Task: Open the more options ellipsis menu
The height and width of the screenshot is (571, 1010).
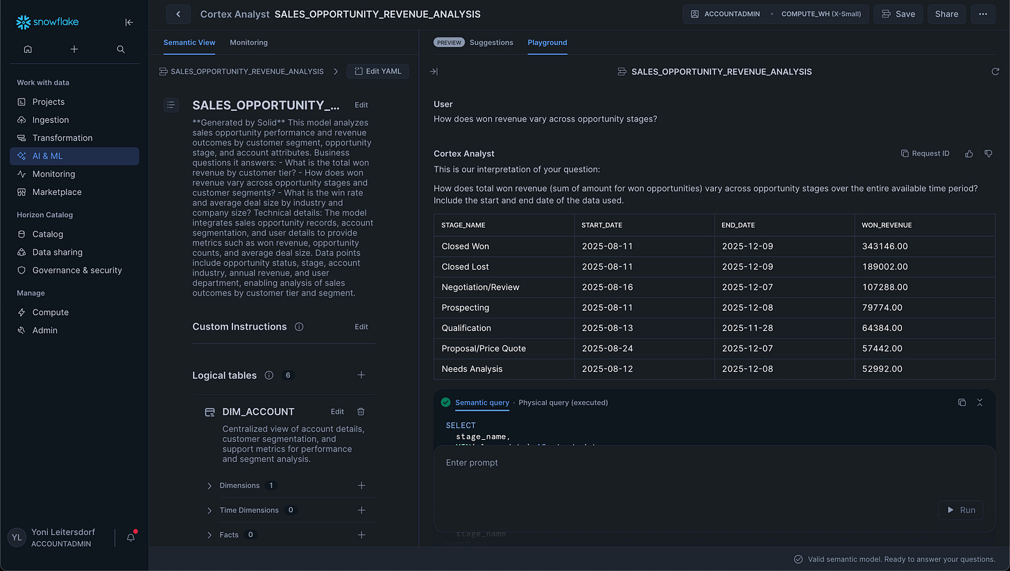Action: coord(983,14)
